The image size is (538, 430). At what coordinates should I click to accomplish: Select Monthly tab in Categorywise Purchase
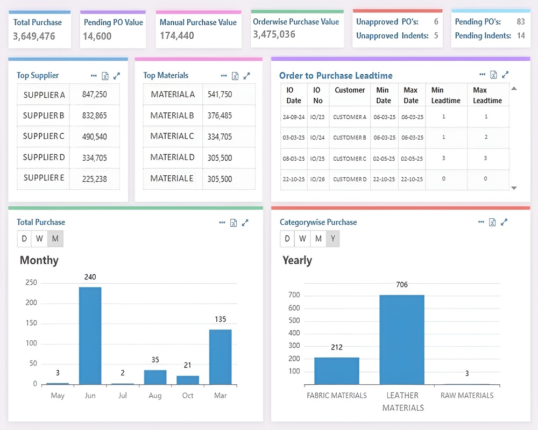(x=318, y=239)
